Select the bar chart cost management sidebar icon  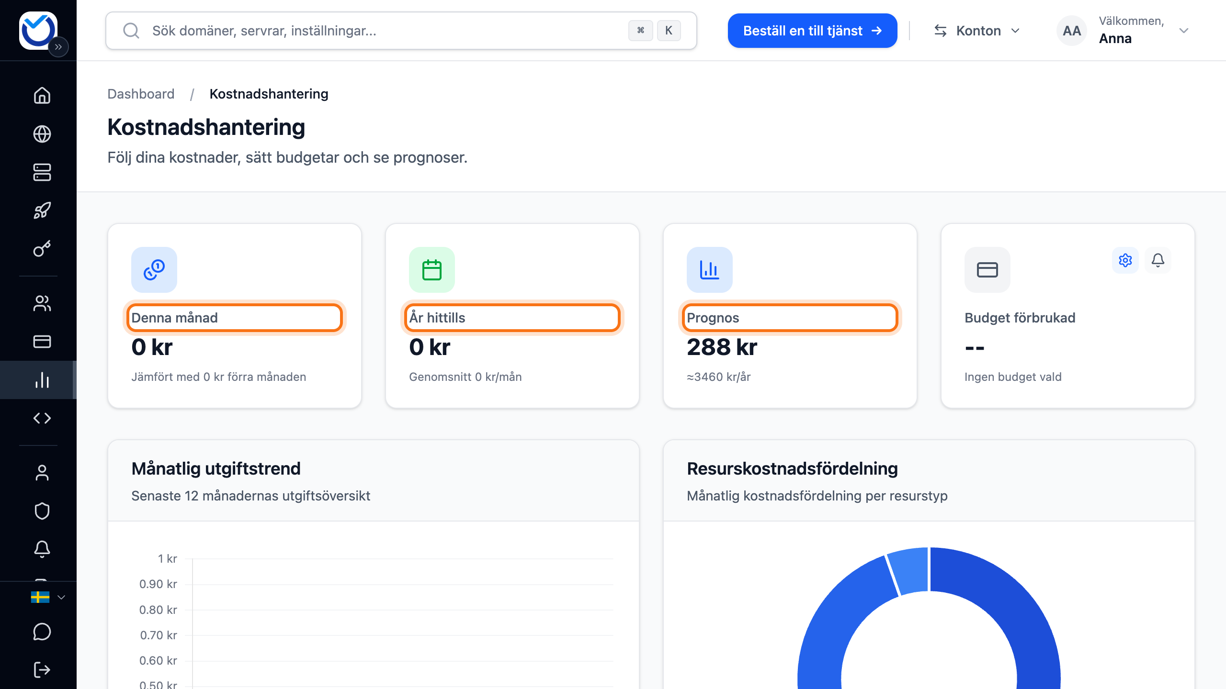[x=42, y=380]
